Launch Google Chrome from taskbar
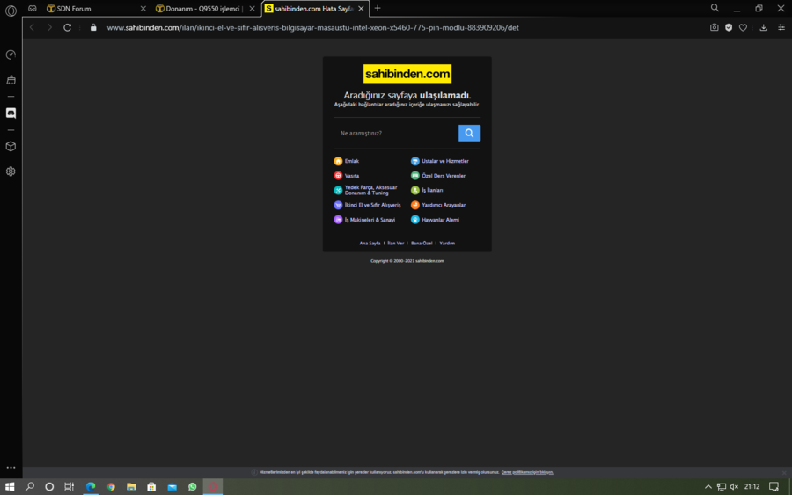 point(111,487)
